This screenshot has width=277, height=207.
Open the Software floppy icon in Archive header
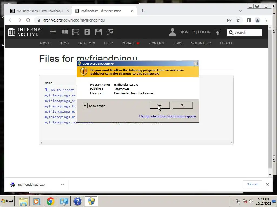[x=98, y=32]
